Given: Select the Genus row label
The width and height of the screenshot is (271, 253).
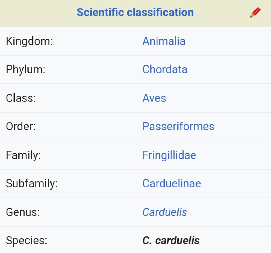Looking at the screenshot, I should click(23, 212).
